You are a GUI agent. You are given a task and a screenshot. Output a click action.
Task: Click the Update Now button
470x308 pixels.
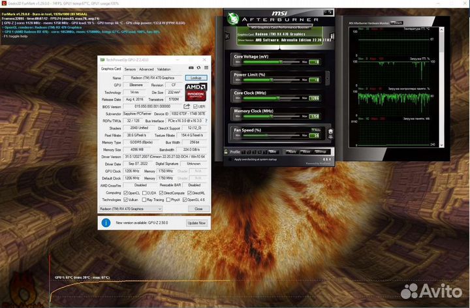coord(196,223)
